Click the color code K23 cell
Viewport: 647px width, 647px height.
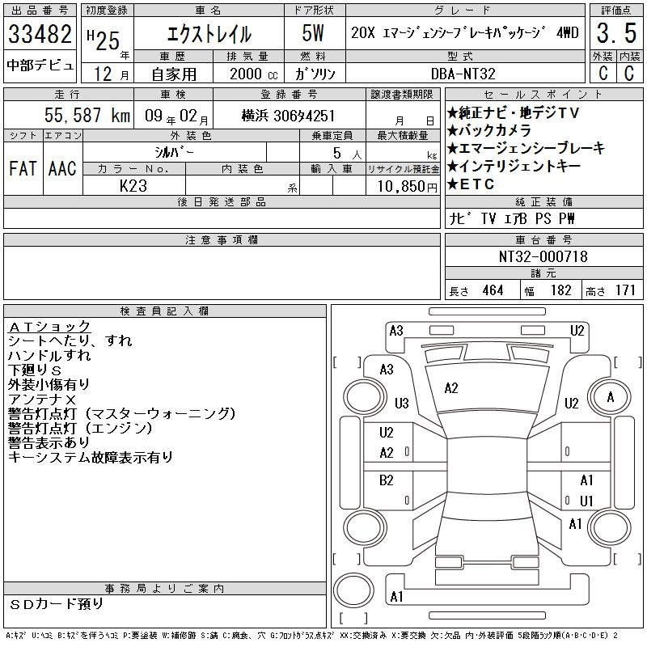click(x=133, y=185)
